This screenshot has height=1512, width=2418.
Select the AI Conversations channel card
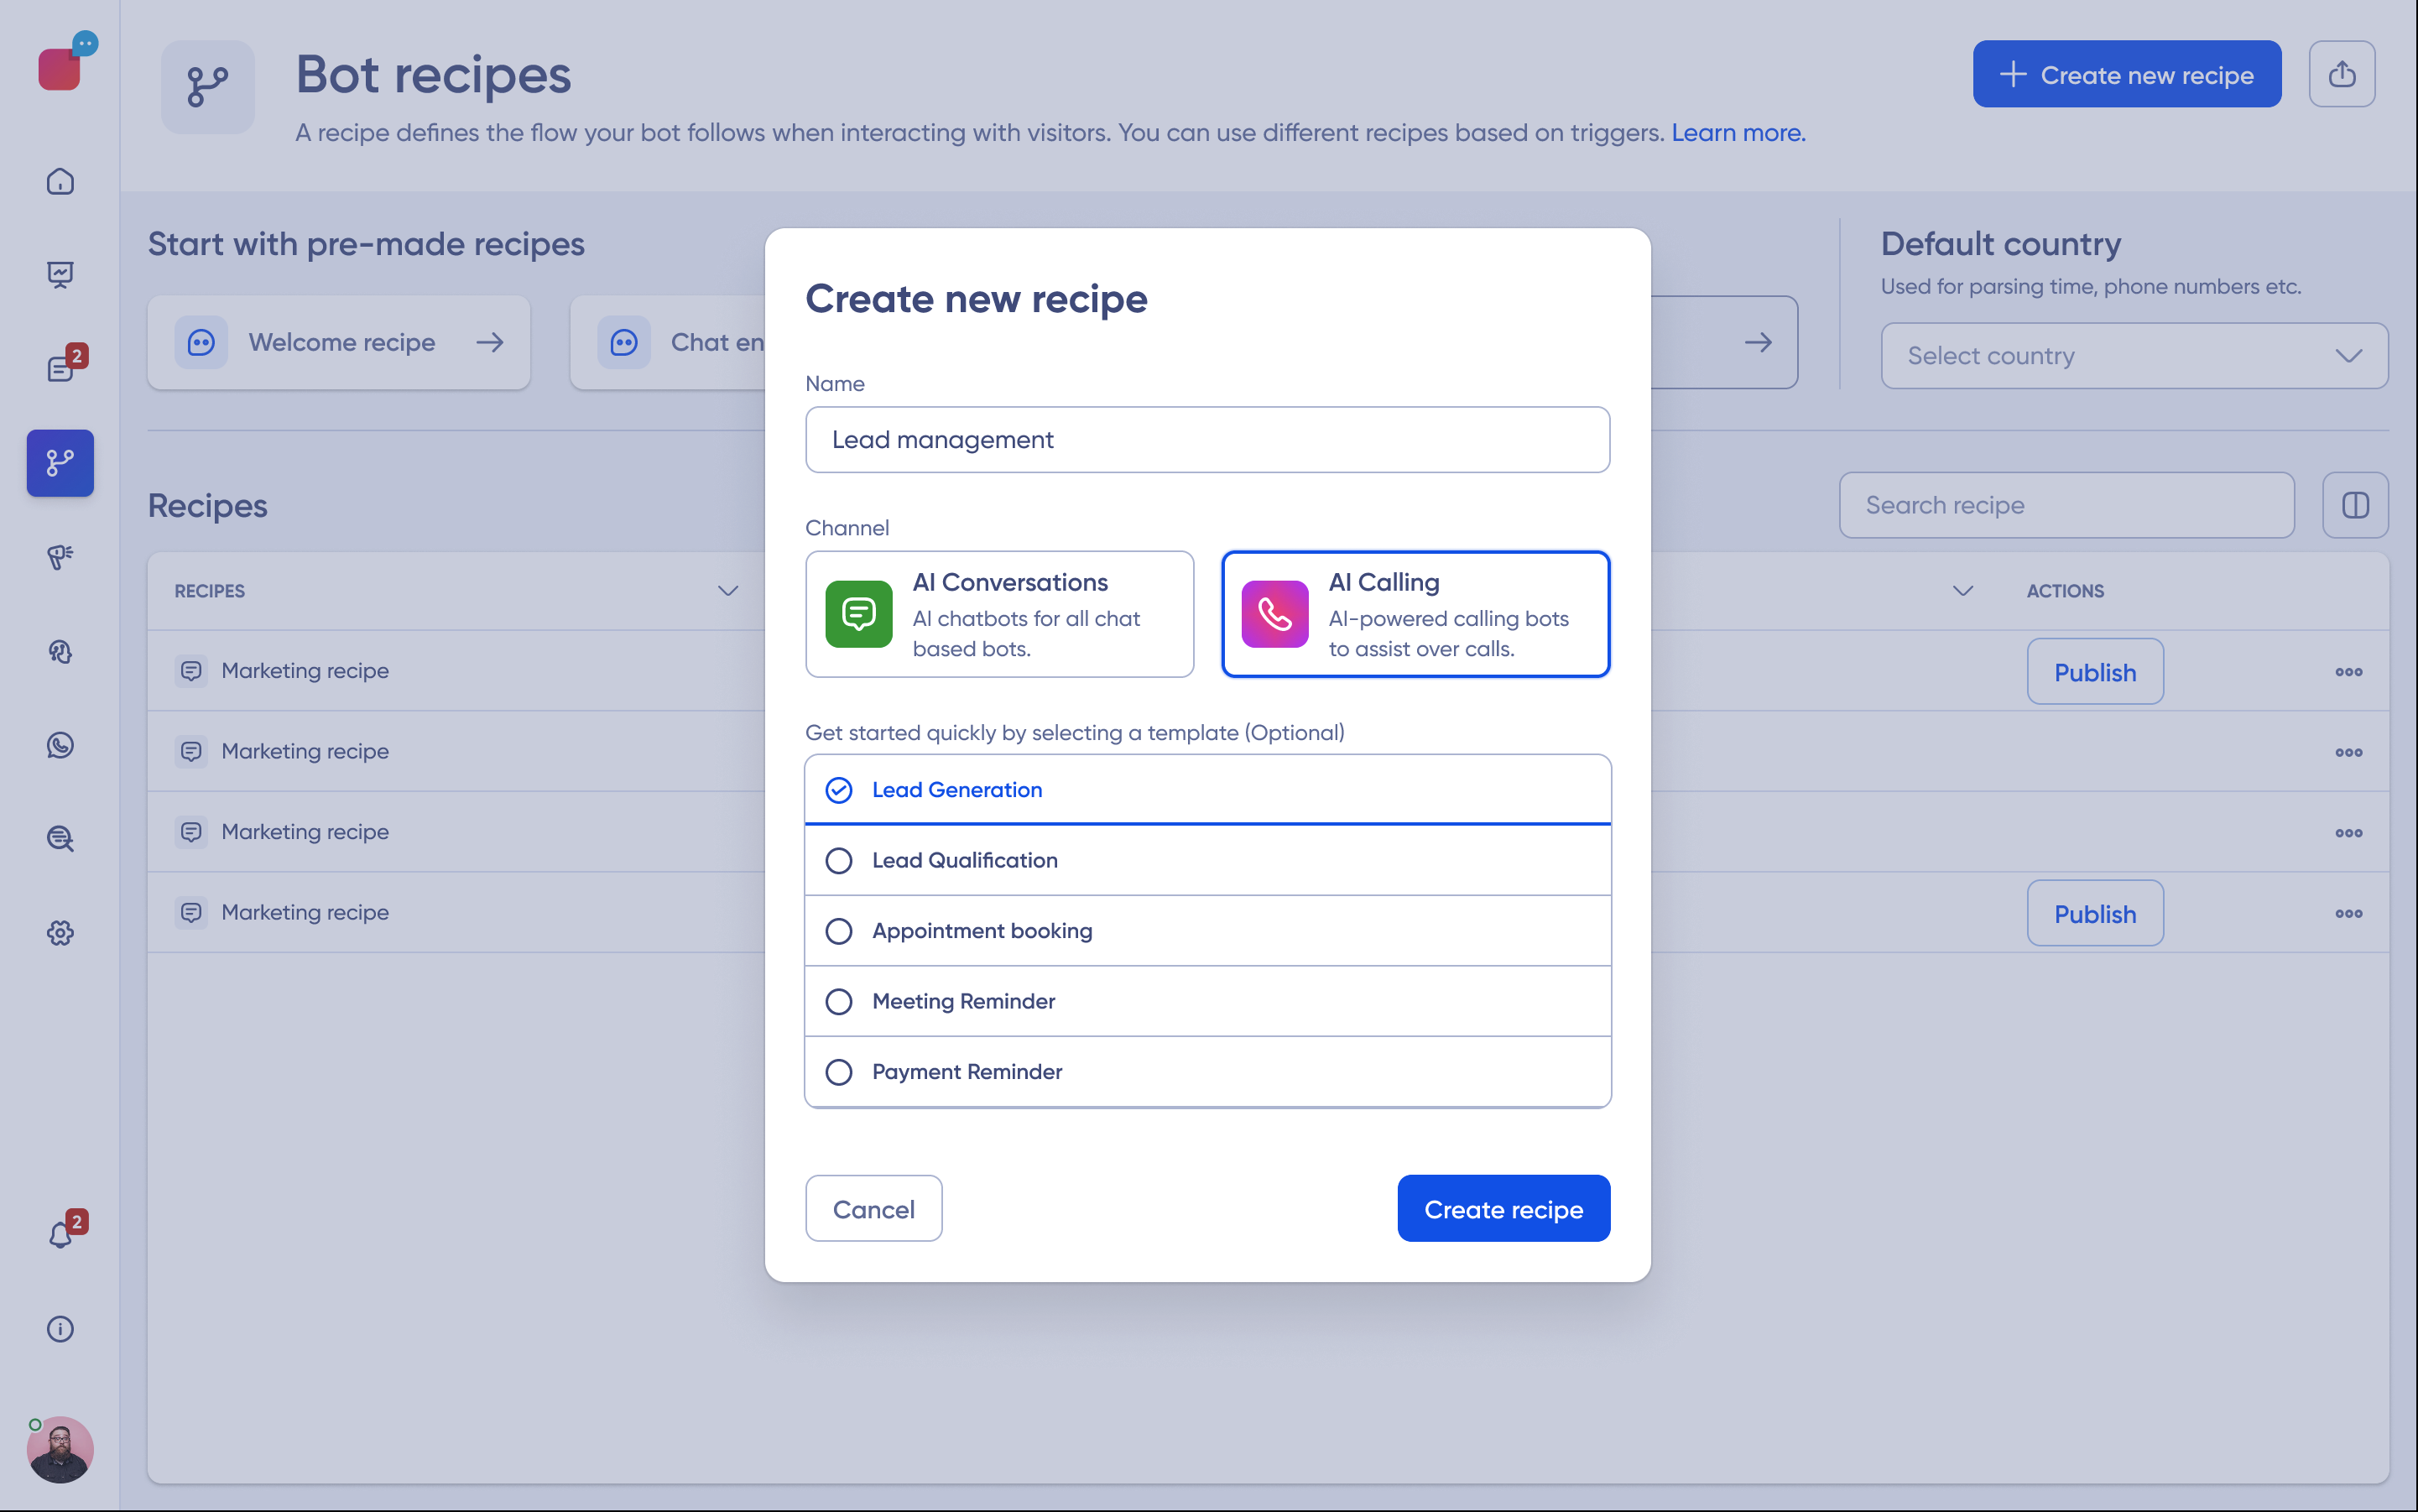pyautogui.click(x=999, y=614)
